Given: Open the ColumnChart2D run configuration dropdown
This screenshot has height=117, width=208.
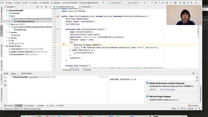Looking at the screenshot, I should (x=115, y=3).
